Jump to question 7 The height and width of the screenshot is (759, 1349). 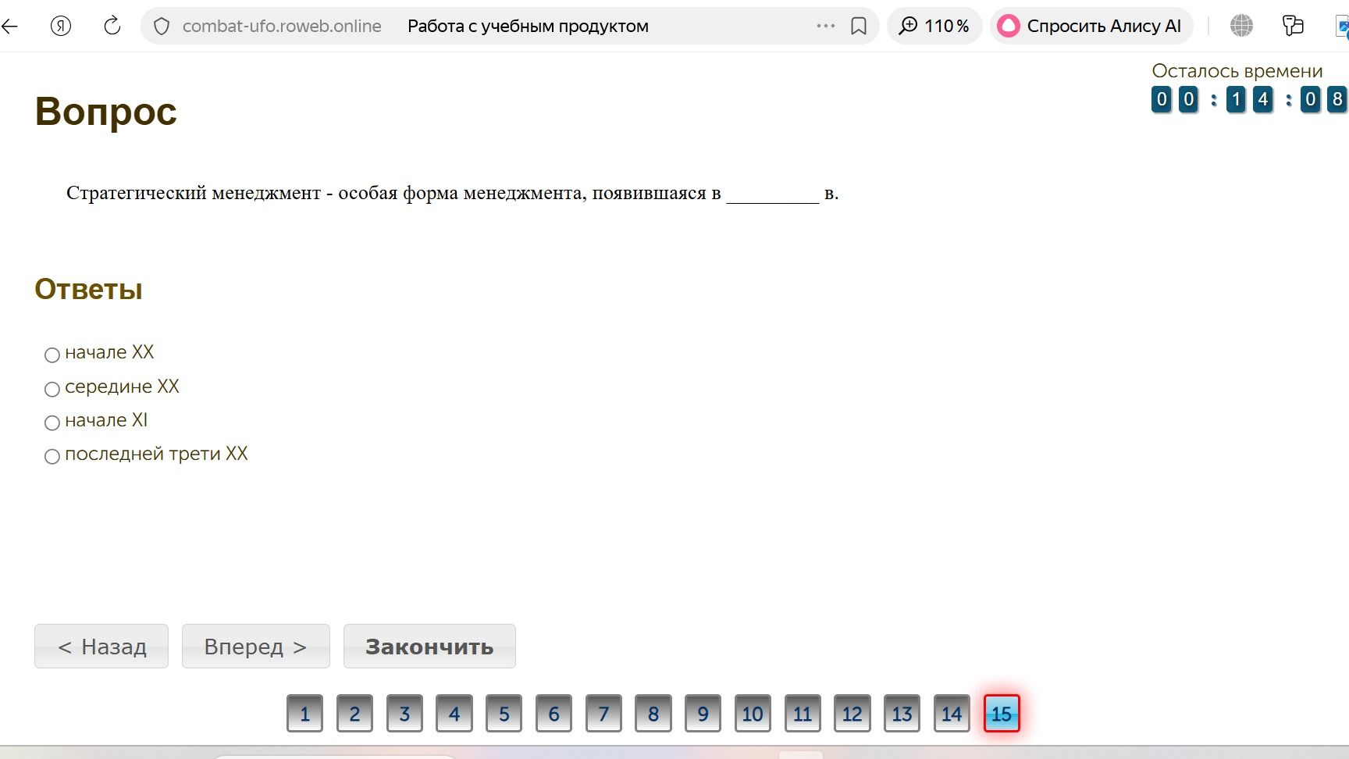(603, 714)
